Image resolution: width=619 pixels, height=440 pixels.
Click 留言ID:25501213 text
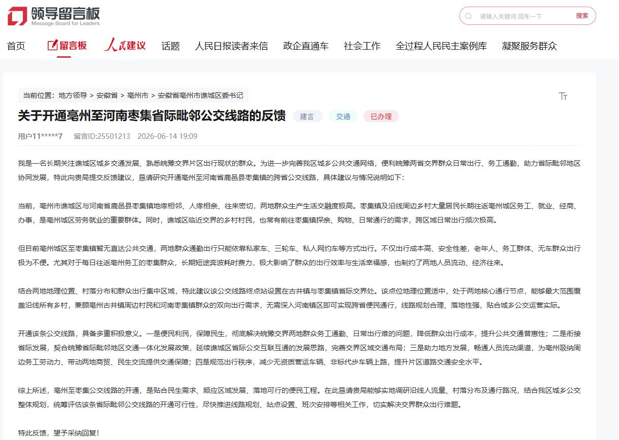tap(102, 136)
